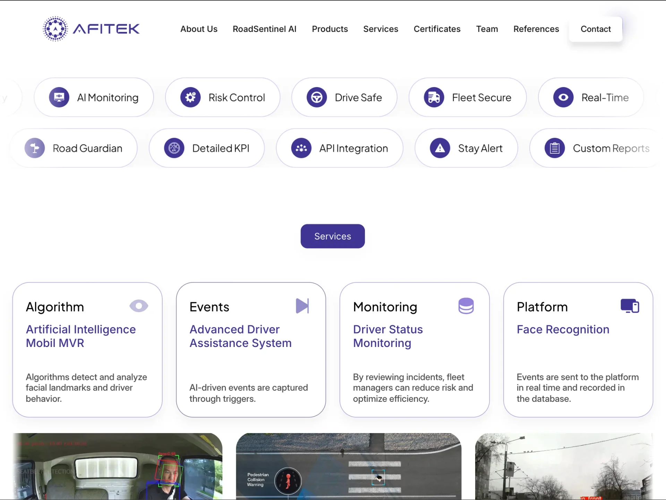This screenshot has width=666, height=500.
Task: Click the facial landmarks description text
Action: 86,388
